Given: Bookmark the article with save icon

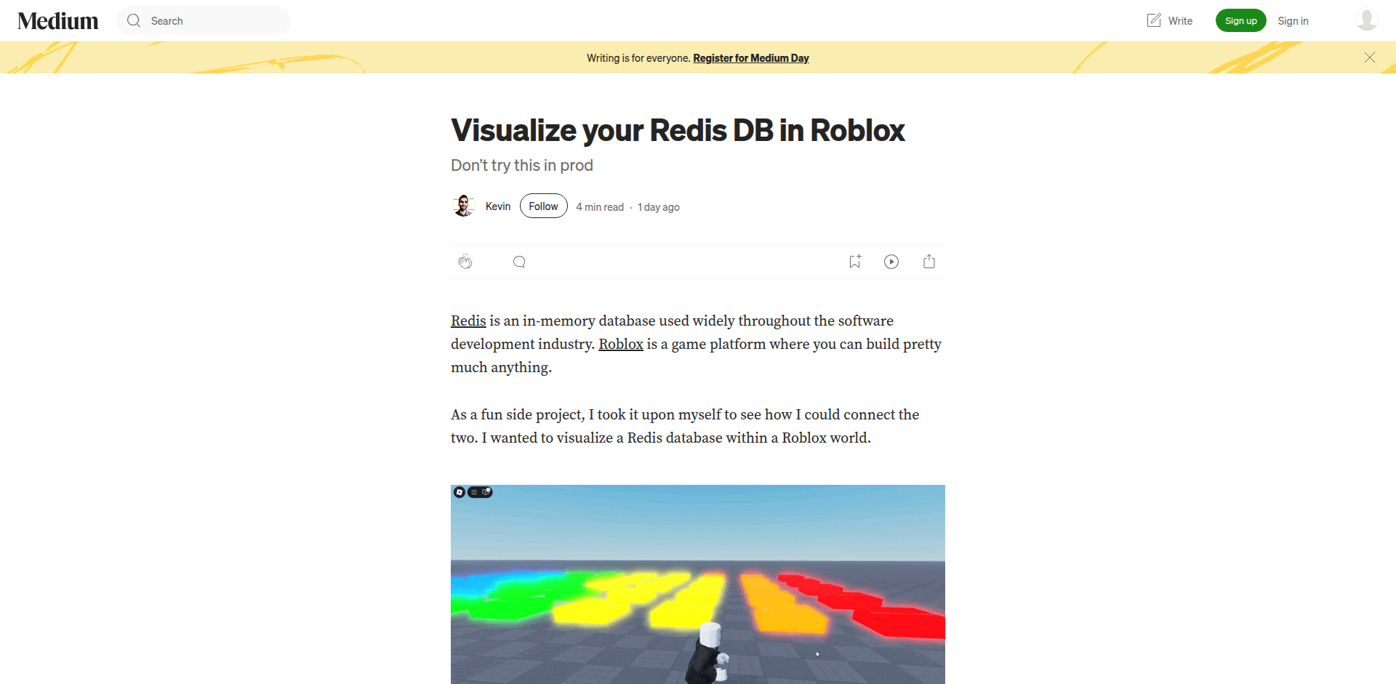Looking at the screenshot, I should 855,261.
